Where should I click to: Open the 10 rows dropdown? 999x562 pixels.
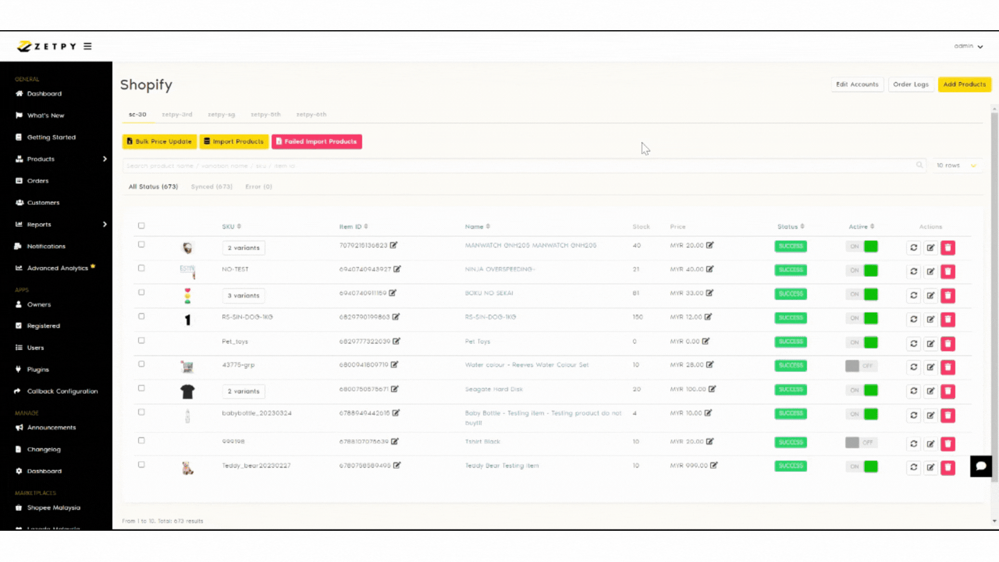[956, 165]
